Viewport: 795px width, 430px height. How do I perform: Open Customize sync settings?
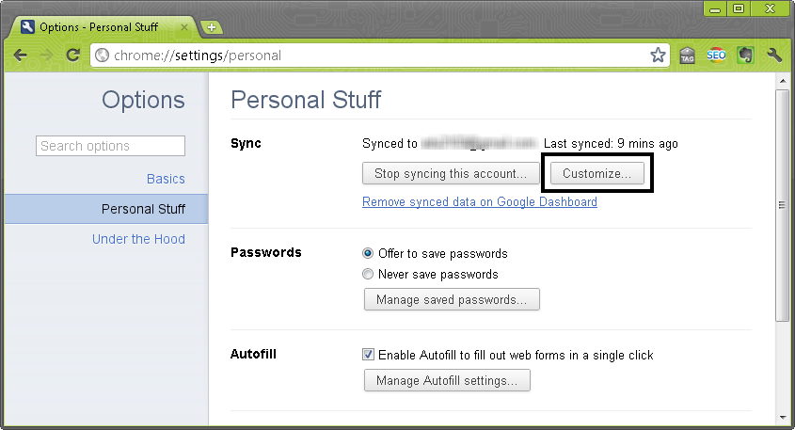point(596,173)
